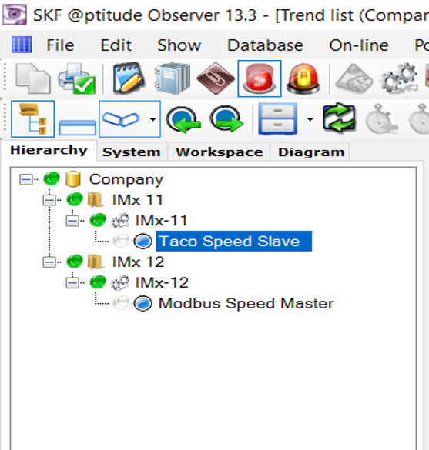The width and height of the screenshot is (429, 450).
Task: Collapse the IMx 12 folder node
Action: click(49, 262)
